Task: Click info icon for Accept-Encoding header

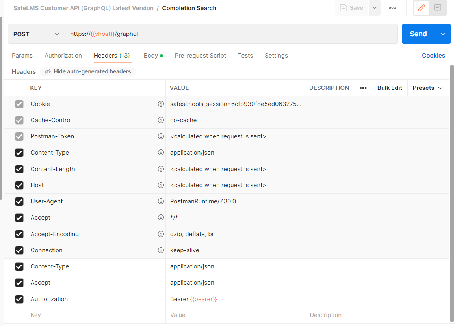Action: tap(161, 234)
